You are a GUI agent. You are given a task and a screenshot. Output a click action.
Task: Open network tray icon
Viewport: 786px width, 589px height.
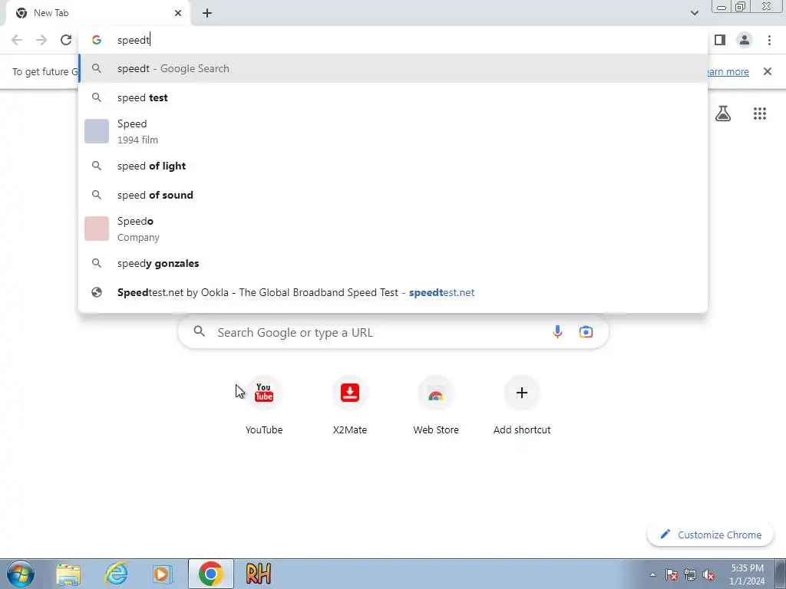[690, 574]
